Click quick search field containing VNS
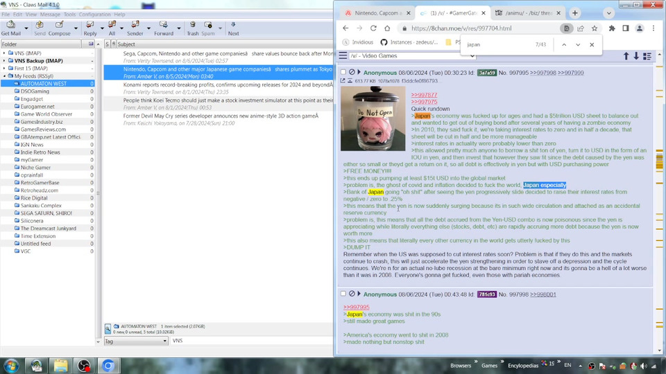Screen dimensions: 666x374 click(251, 341)
